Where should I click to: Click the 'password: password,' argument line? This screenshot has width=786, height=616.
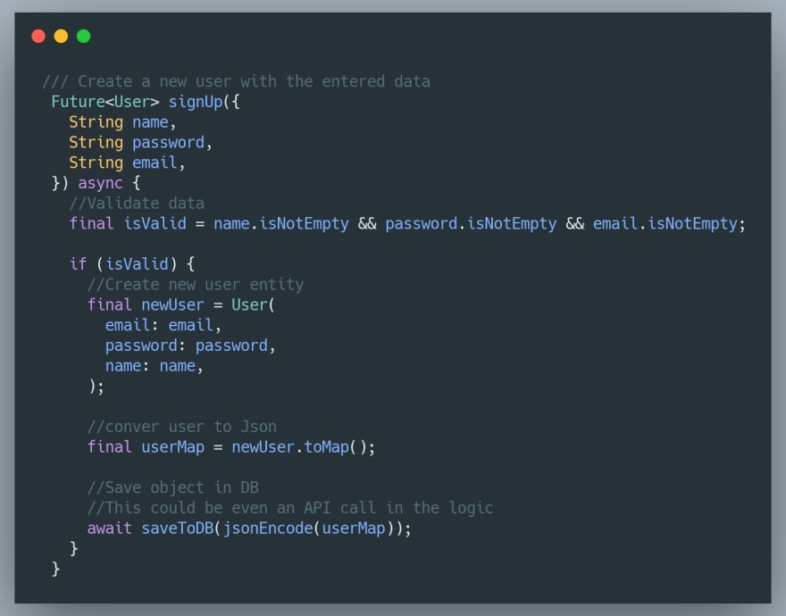pos(190,345)
